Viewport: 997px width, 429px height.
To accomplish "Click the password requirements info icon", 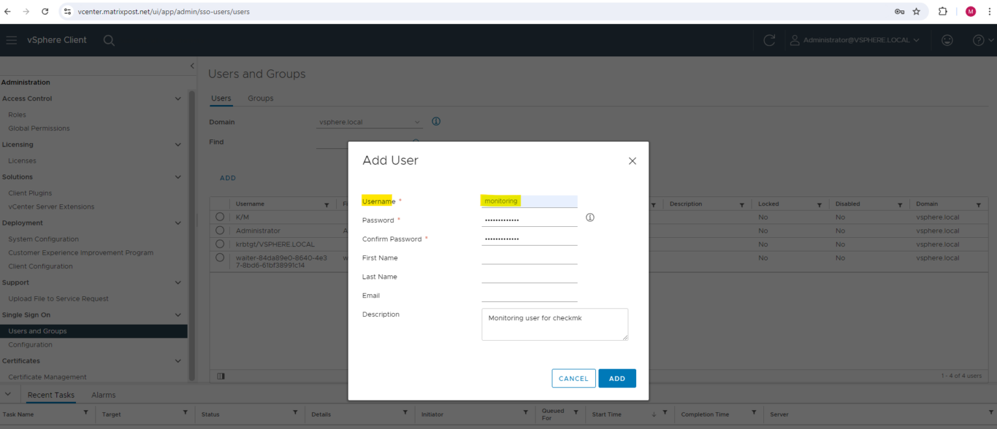I will click(x=590, y=217).
